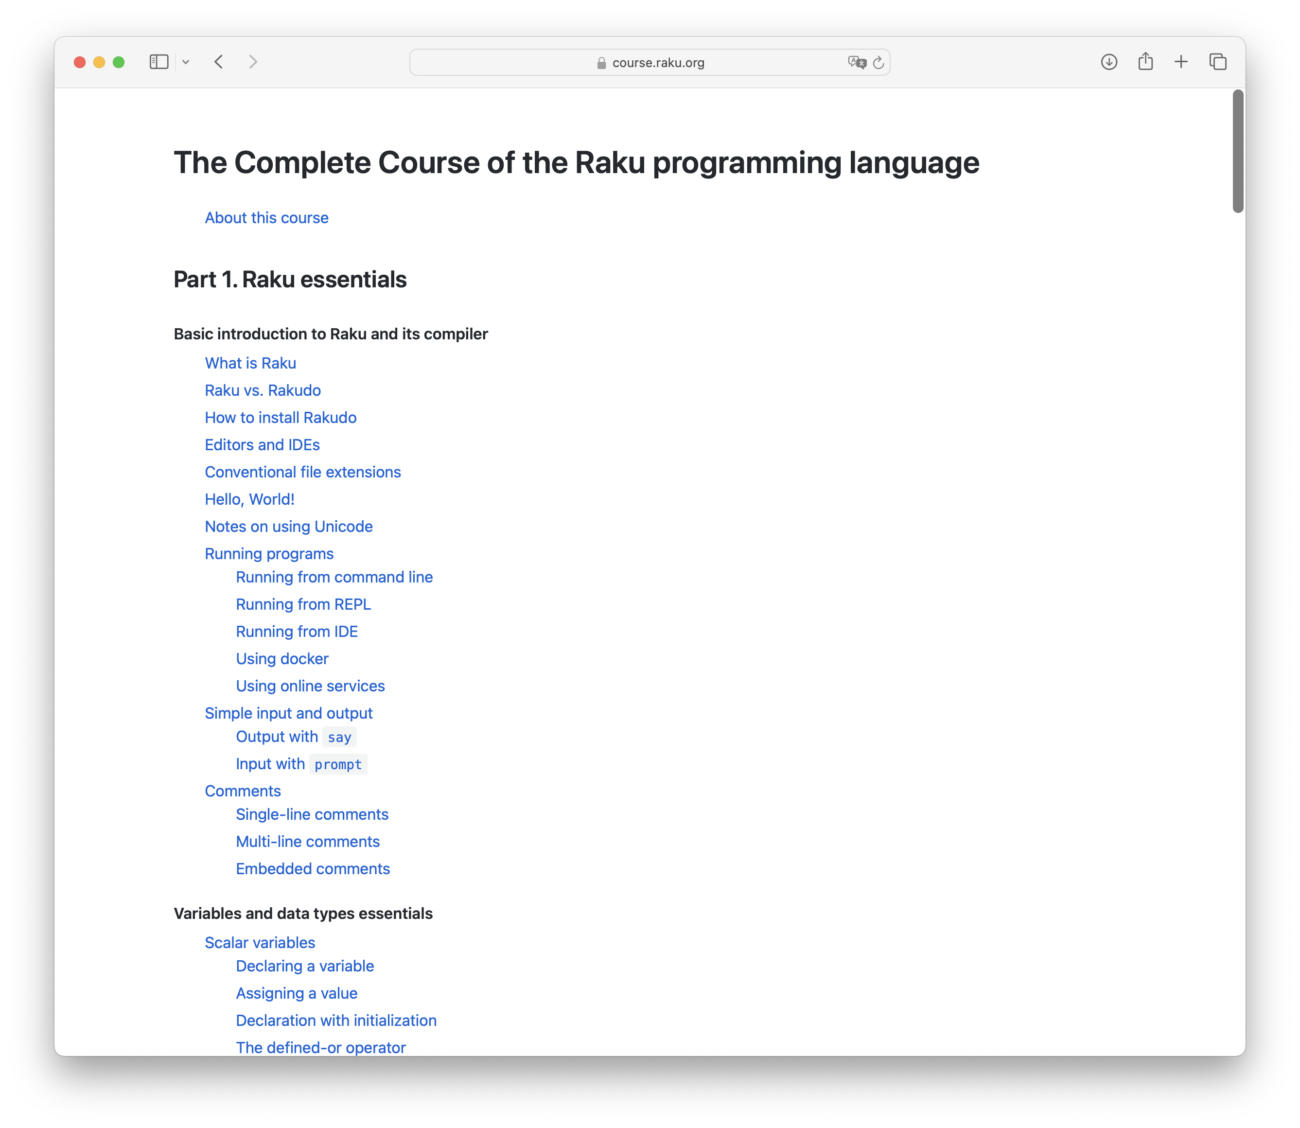This screenshot has width=1300, height=1128.
Task: Follow the How to install Rakudo link
Action: click(280, 418)
